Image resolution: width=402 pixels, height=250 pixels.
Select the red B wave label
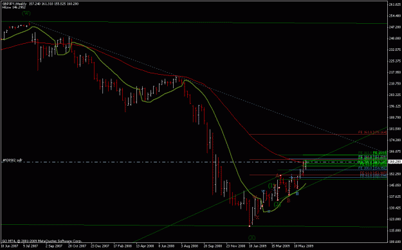(288, 200)
